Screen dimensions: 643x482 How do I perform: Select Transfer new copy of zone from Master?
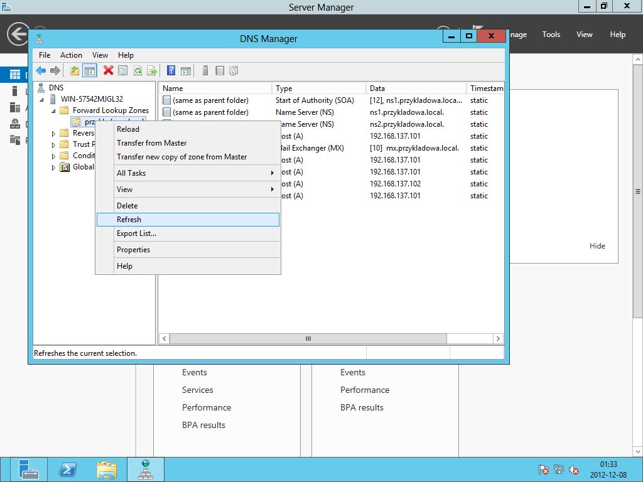(188, 157)
